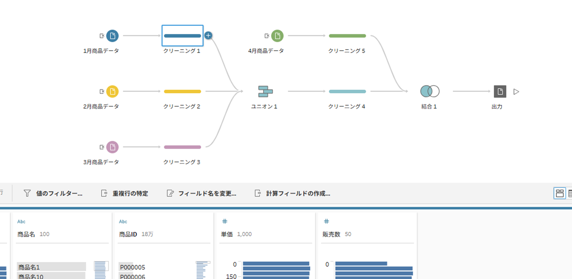Click the フィールド名を変更 button
This screenshot has height=279, width=572.
click(x=202, y=193)
